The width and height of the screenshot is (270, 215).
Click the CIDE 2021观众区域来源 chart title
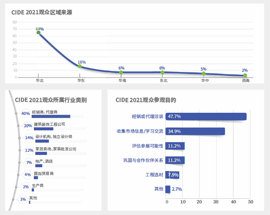[x=42, y=12]
